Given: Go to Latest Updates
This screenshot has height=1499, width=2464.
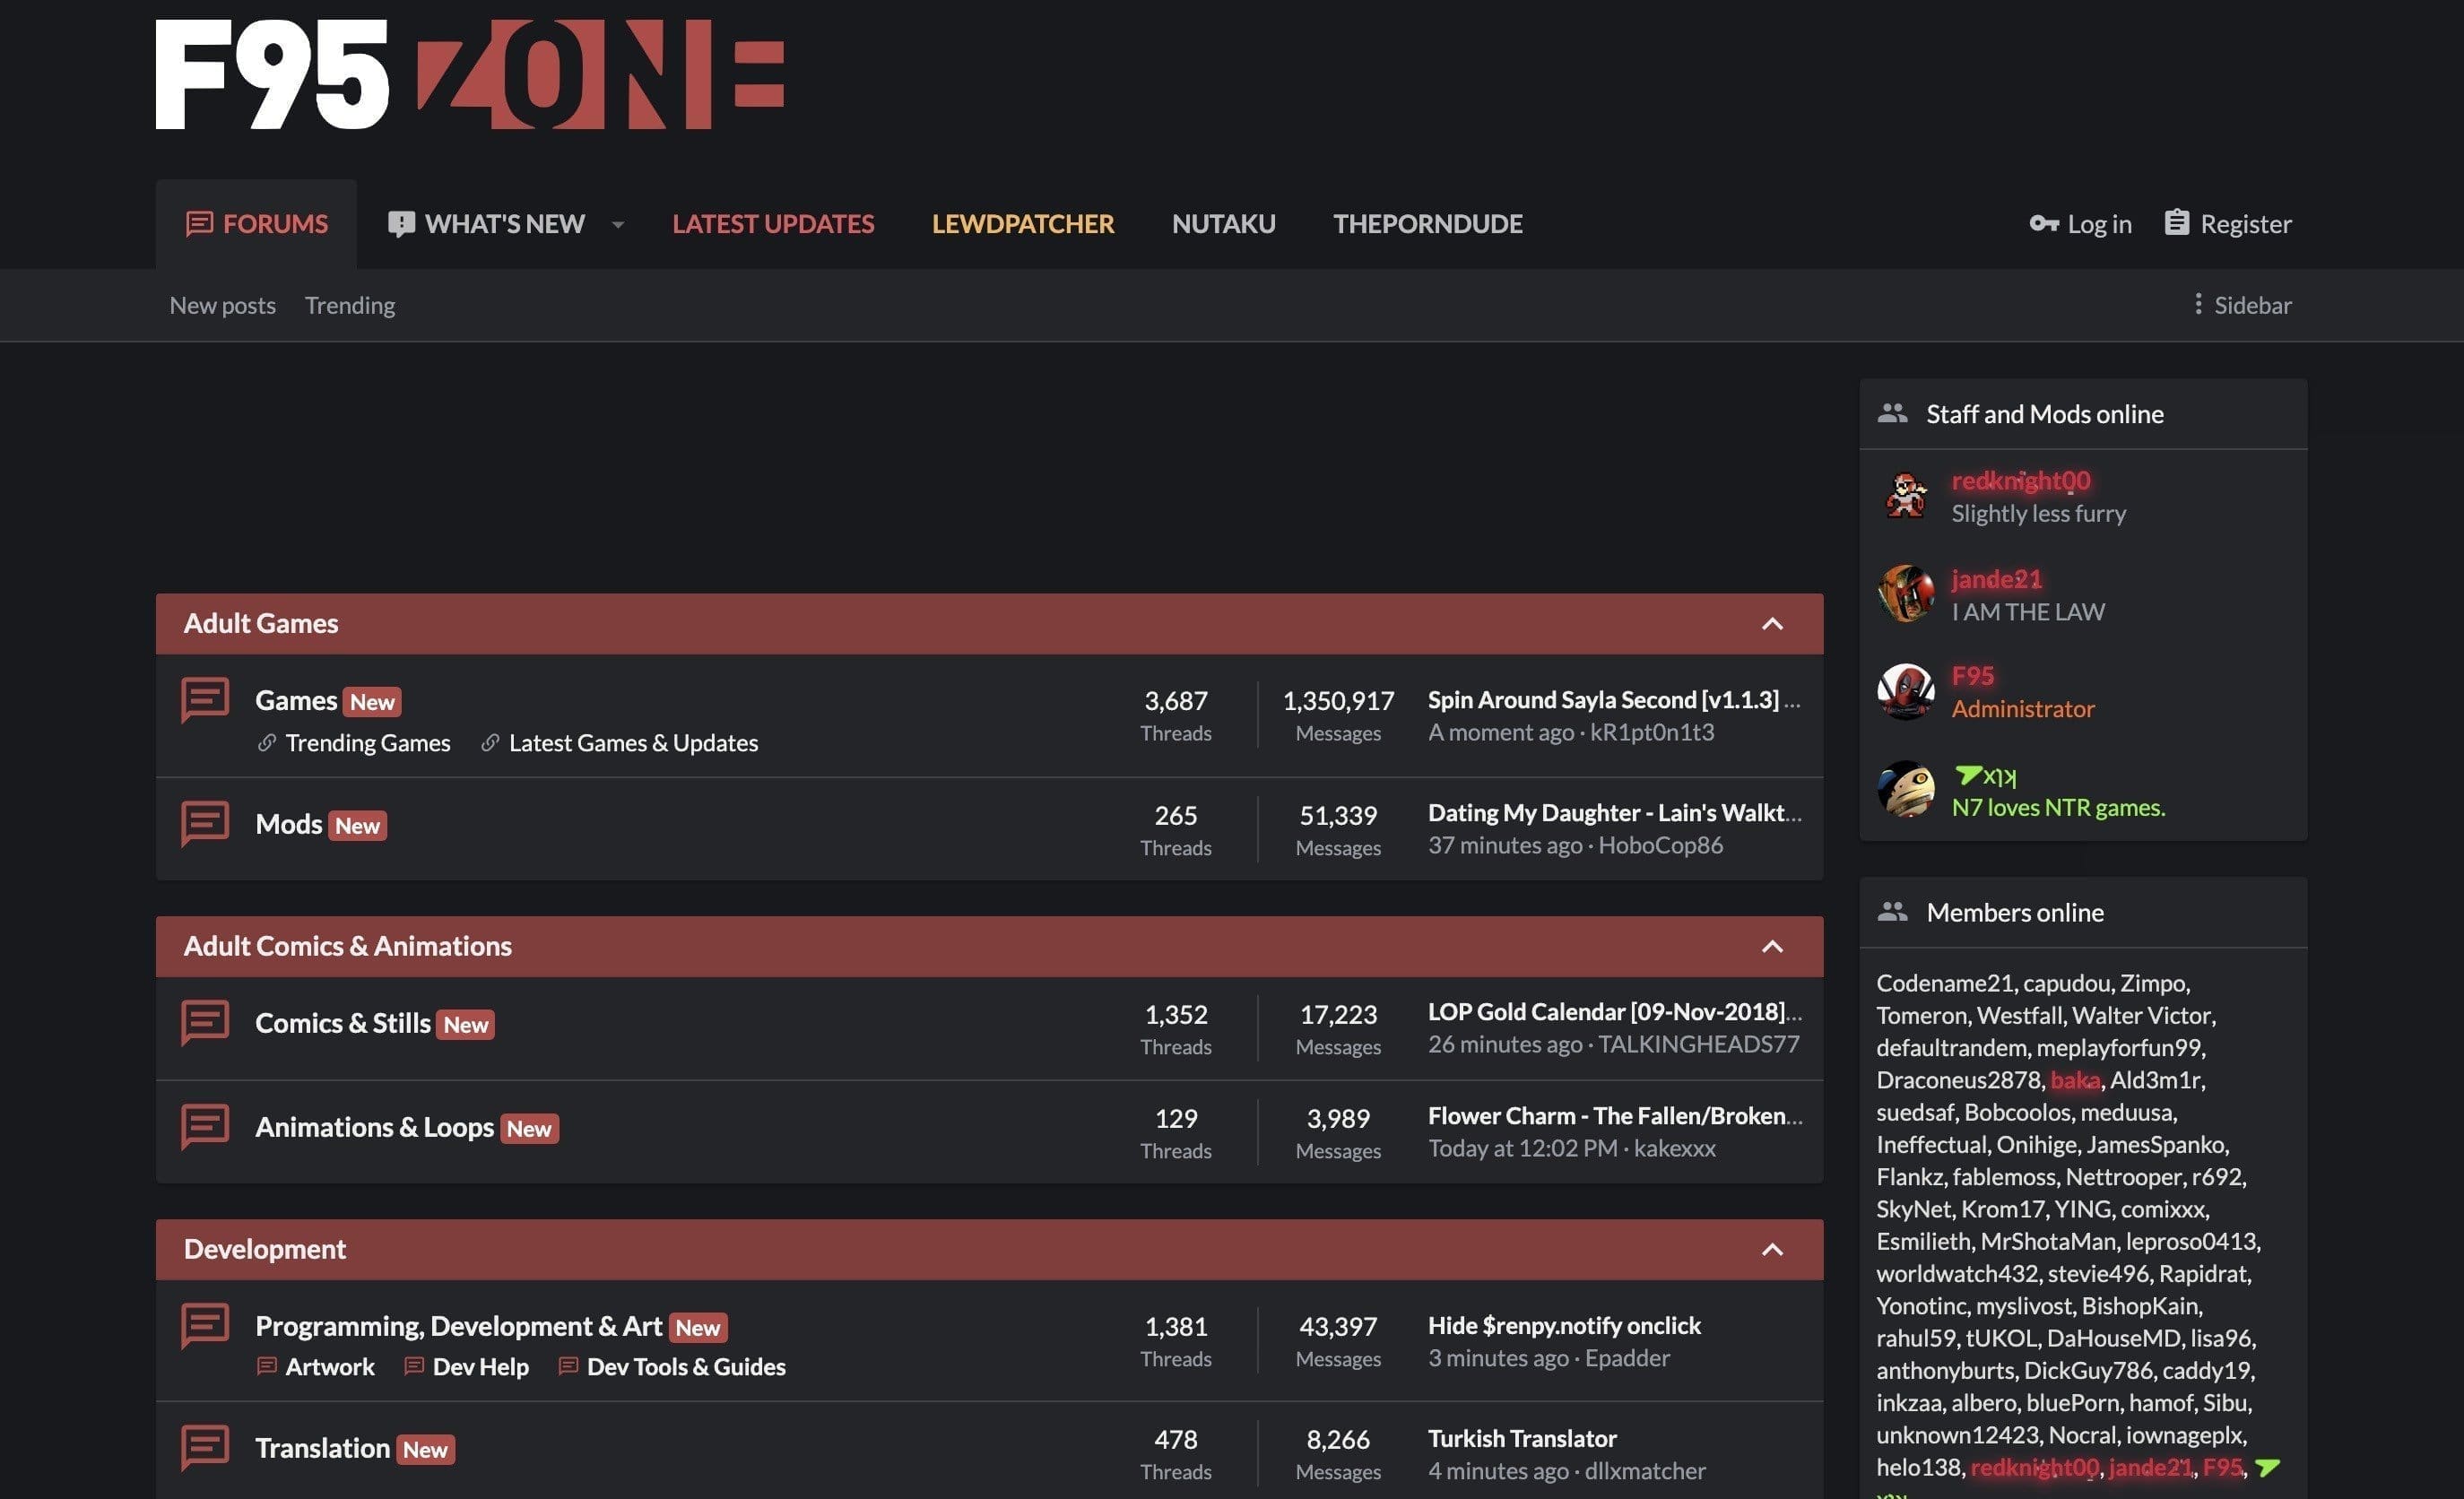Looking at the screenshot, I should [x=773, y=224].
